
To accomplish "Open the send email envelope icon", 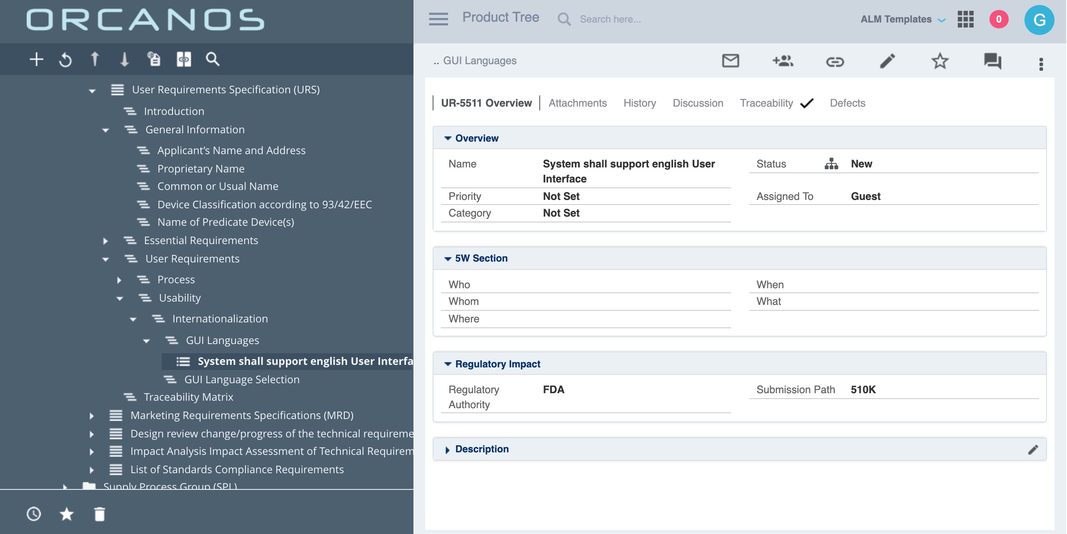I will (730, 61).
